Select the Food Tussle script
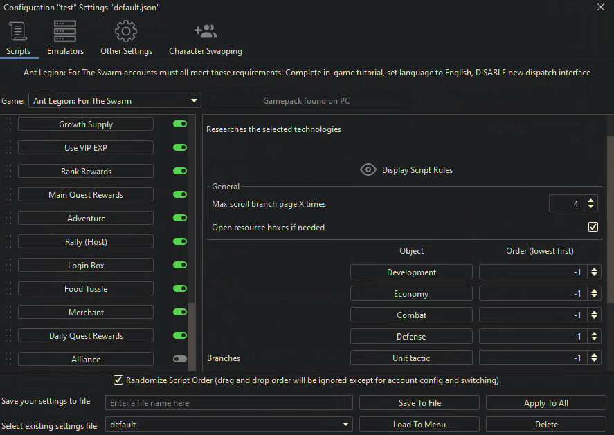 click(86, 289)
